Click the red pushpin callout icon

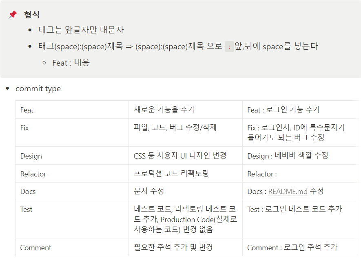tap(13, 15)
